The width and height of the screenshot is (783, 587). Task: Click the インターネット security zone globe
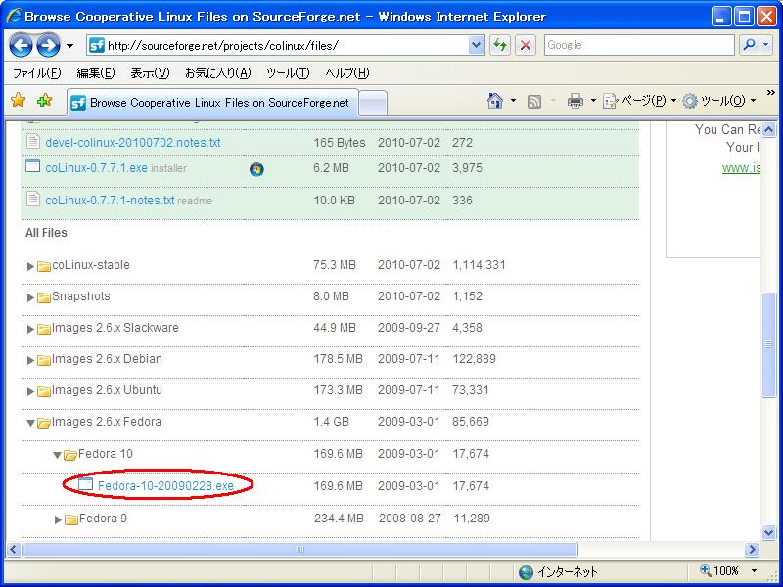pos(526,572)
